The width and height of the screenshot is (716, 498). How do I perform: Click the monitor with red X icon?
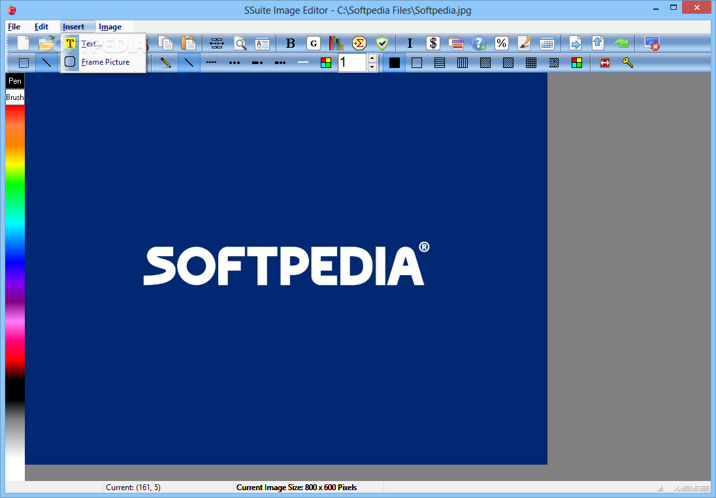(x=651, y=43)
